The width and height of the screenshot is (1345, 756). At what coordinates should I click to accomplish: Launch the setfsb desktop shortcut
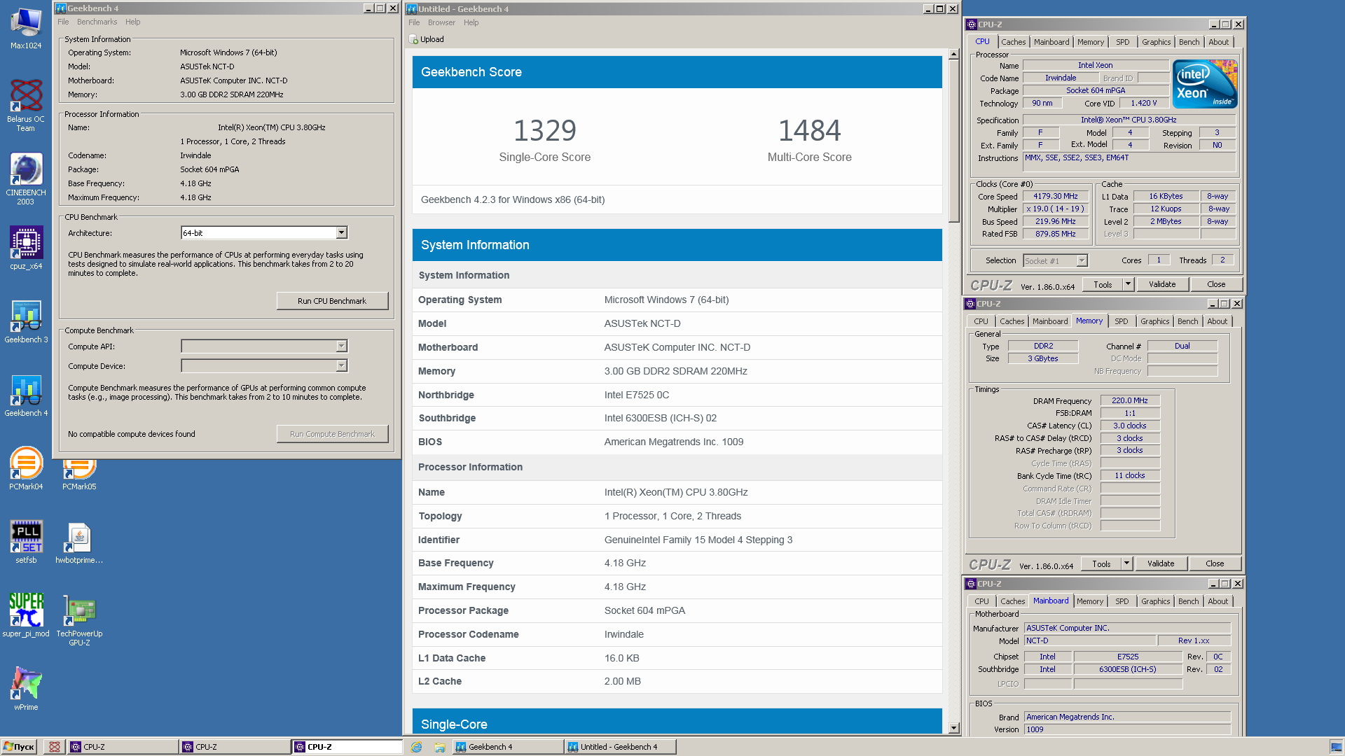26,542
